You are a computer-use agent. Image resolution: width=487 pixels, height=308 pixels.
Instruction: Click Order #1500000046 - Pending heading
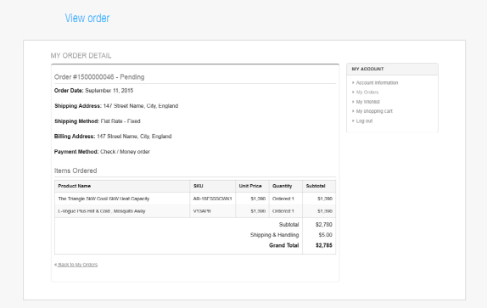pos(99,77)
